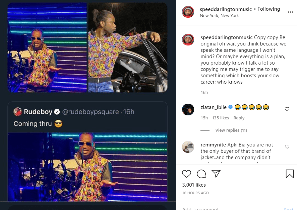
Task: Expand View replies (11)
Action: pos(231,130)
